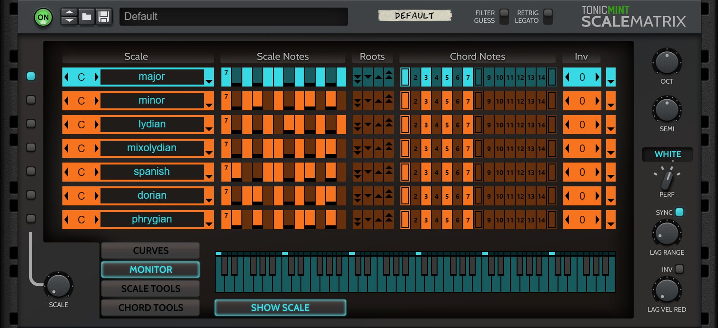Enable chord note 3 on the major row
Screen dimensions: 718x328
tap(427, 77)
